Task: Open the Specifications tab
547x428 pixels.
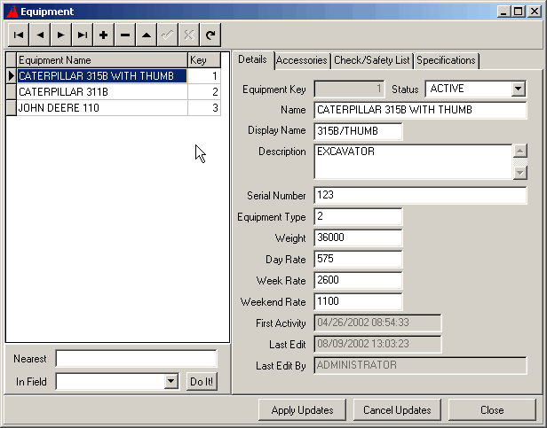Action: pyautogui.click(x=446, y=60)
